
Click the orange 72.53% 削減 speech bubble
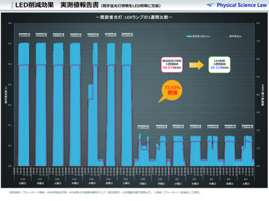171,90
